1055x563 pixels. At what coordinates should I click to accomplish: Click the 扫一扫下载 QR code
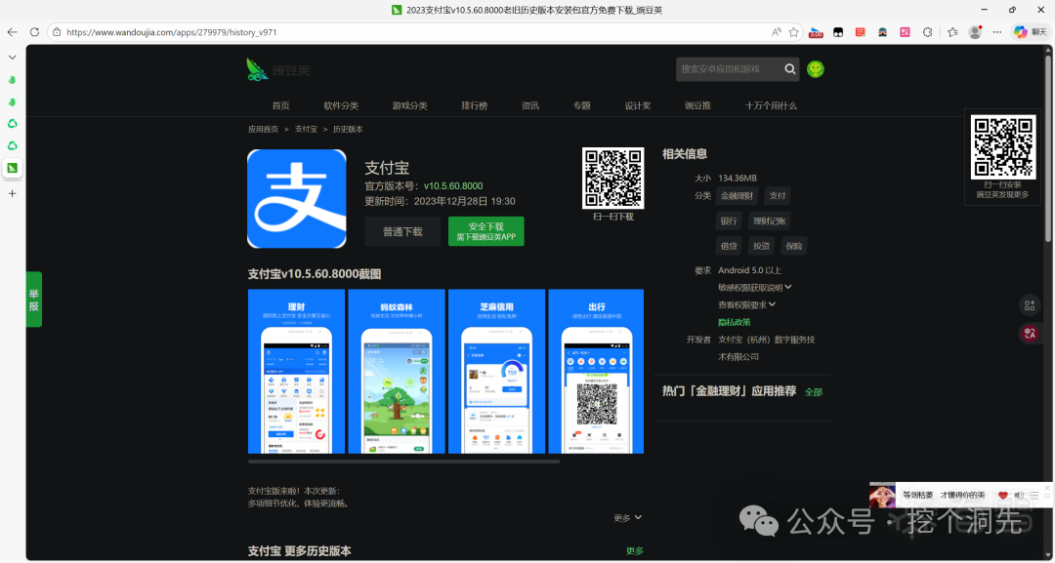pyautogui.click(x=612, y=178)
